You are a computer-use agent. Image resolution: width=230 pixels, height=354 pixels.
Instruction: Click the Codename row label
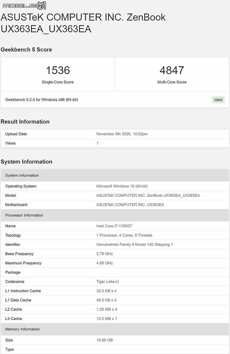point(15,282)
